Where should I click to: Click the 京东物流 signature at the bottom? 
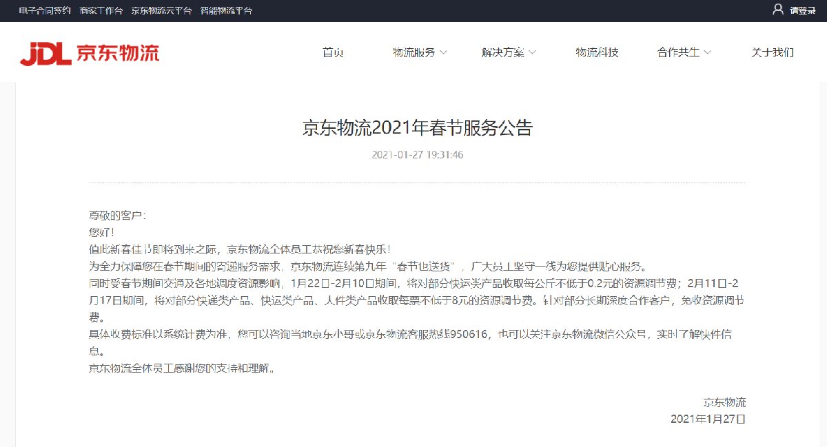point(726,402)
